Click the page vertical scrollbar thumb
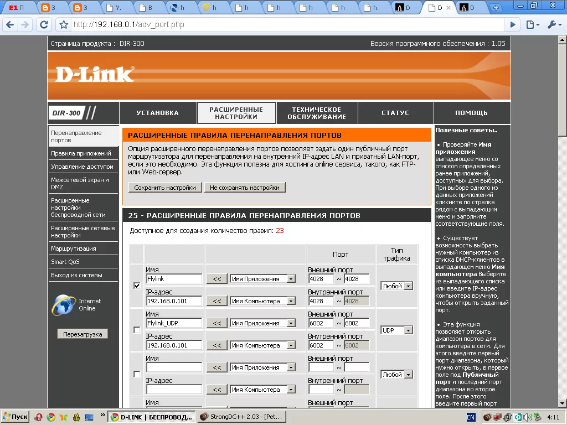The image size is (567, 425). [x=563, y=90]
